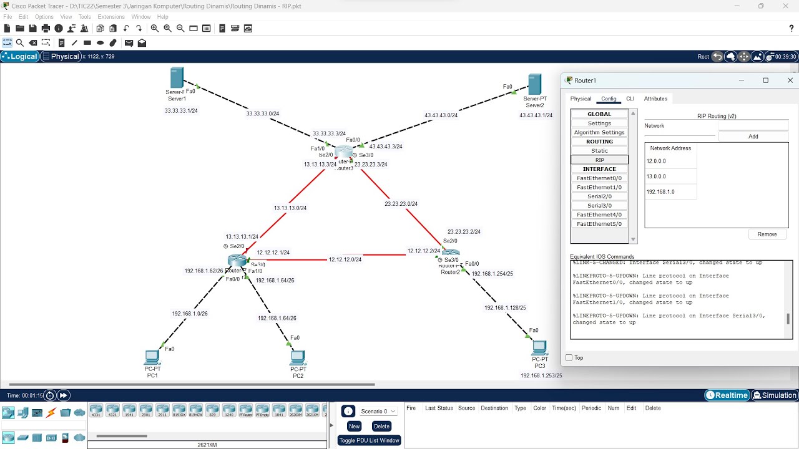This screenshot has height=449, width=799.
Task: Select the Draw Line tool
Action: click(74, 43)
